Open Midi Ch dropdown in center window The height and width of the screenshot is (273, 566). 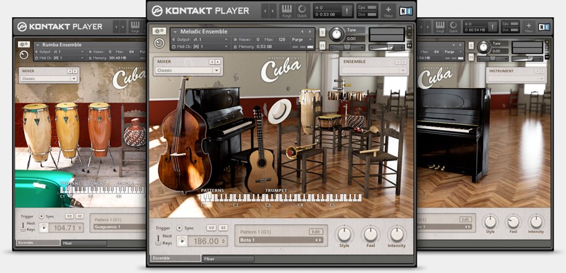[201, 47]
